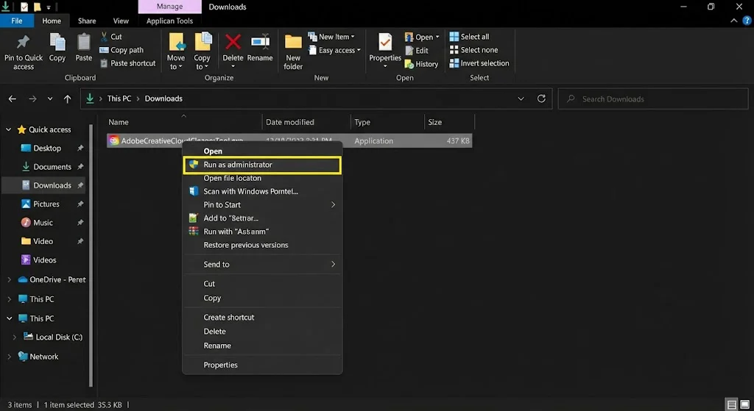
Task: Expand the Move to dropdown
Action: pyautogui.click(x=175, y=67)
